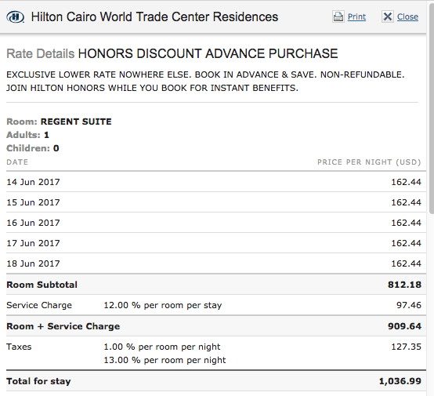Viewport: 434px width, 396px height.
Task: Select REGENT SUITE room text
Action: (76, 122)
